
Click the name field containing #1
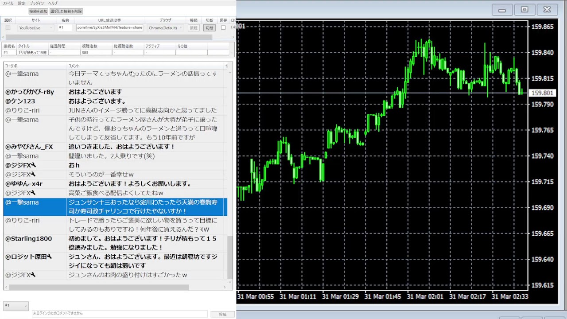(65, 27)
